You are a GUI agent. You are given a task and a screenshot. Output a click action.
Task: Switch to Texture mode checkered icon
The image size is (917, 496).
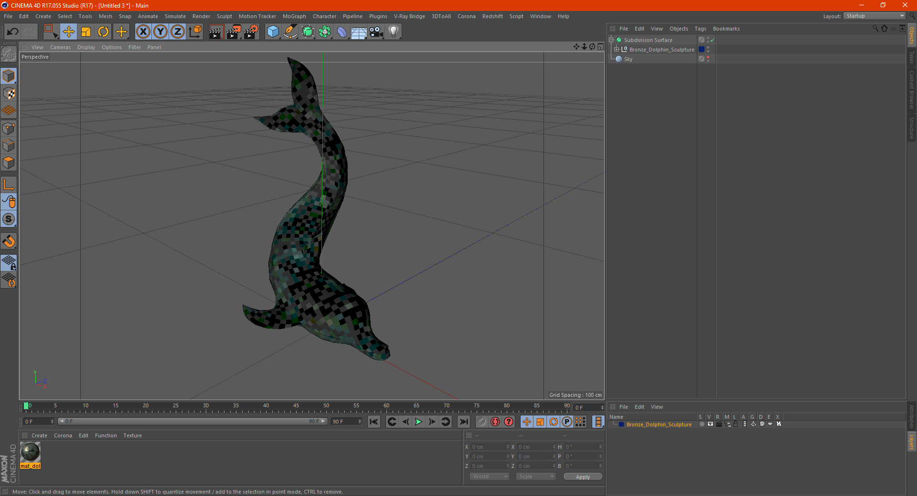[x=9, y=93]
